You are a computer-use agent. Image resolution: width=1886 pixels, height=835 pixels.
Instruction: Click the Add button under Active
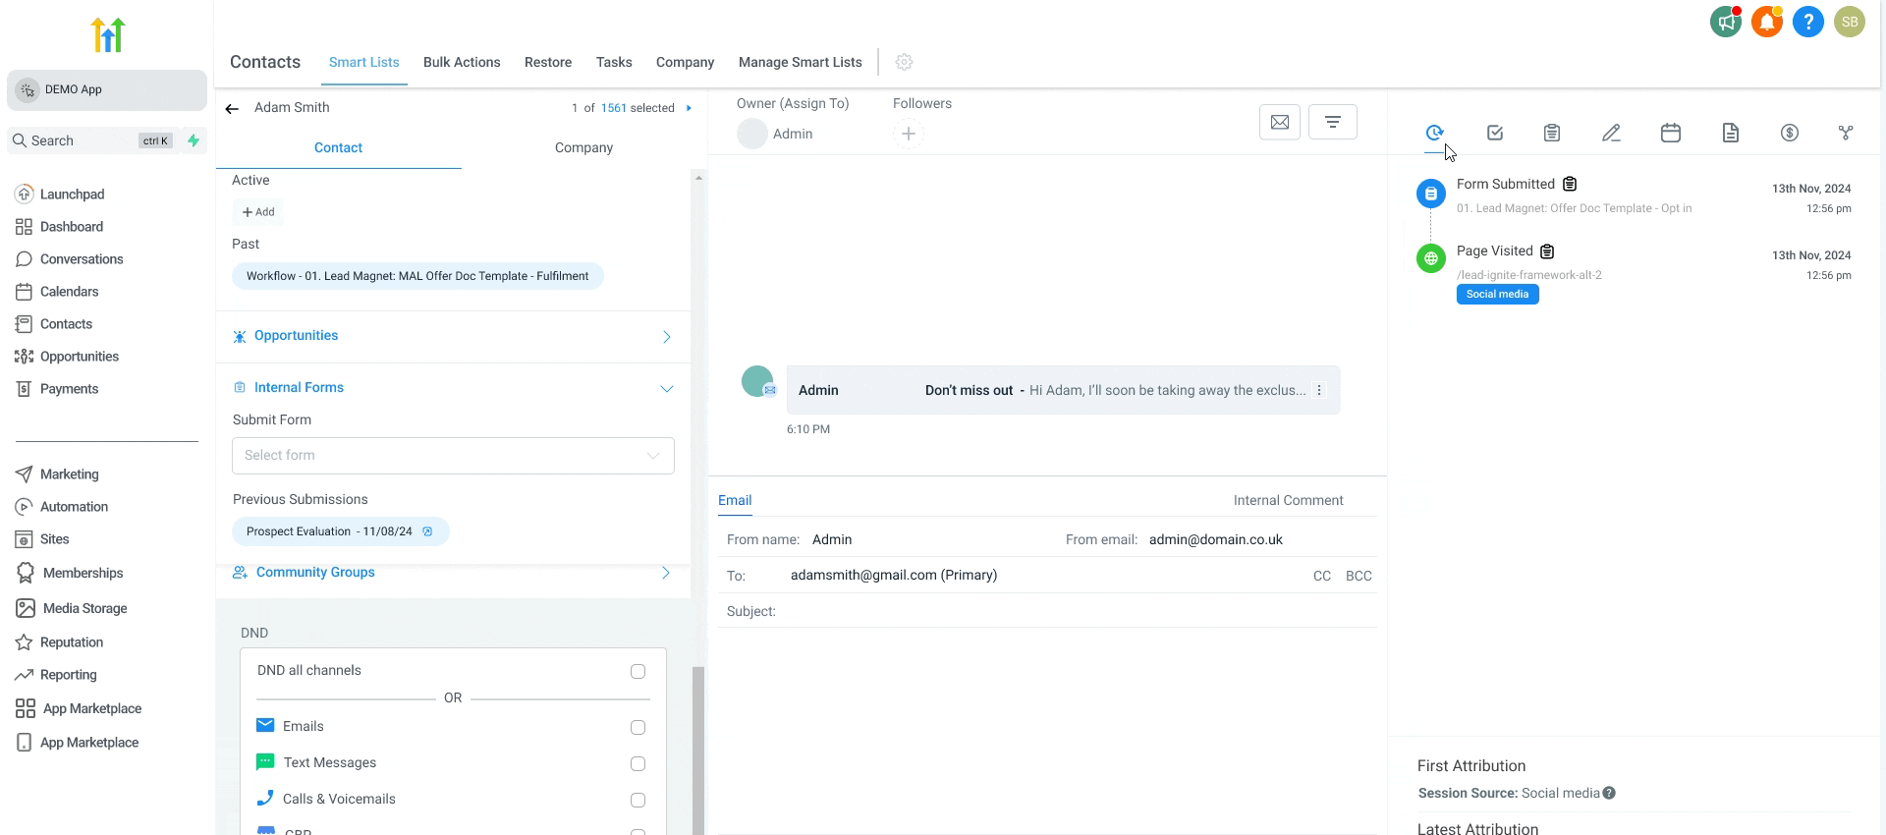click(x=258, y=212)
